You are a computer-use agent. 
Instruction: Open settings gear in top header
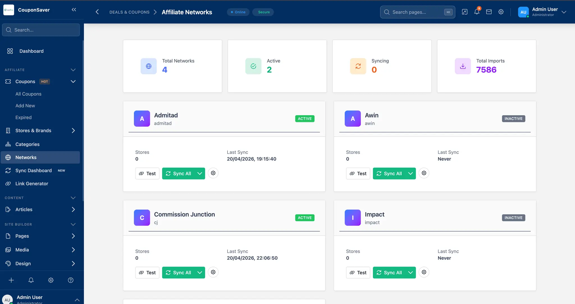501,12
